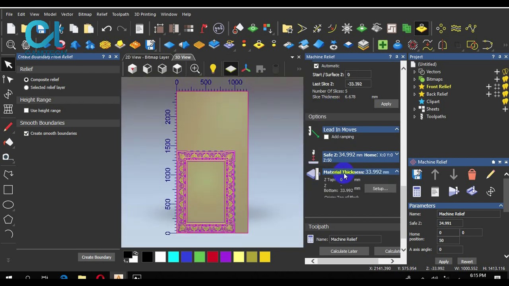
Task: Click the blue vase turned-shape icon
Action: (x=397, y=44)
